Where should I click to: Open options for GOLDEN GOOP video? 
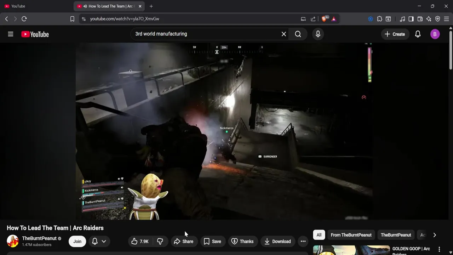[439, 249]
